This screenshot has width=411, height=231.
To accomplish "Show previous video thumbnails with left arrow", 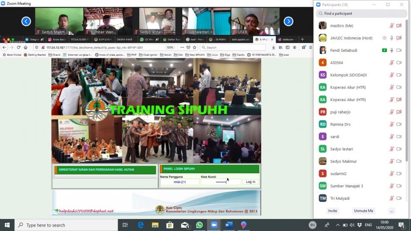I will pos(26,21).
